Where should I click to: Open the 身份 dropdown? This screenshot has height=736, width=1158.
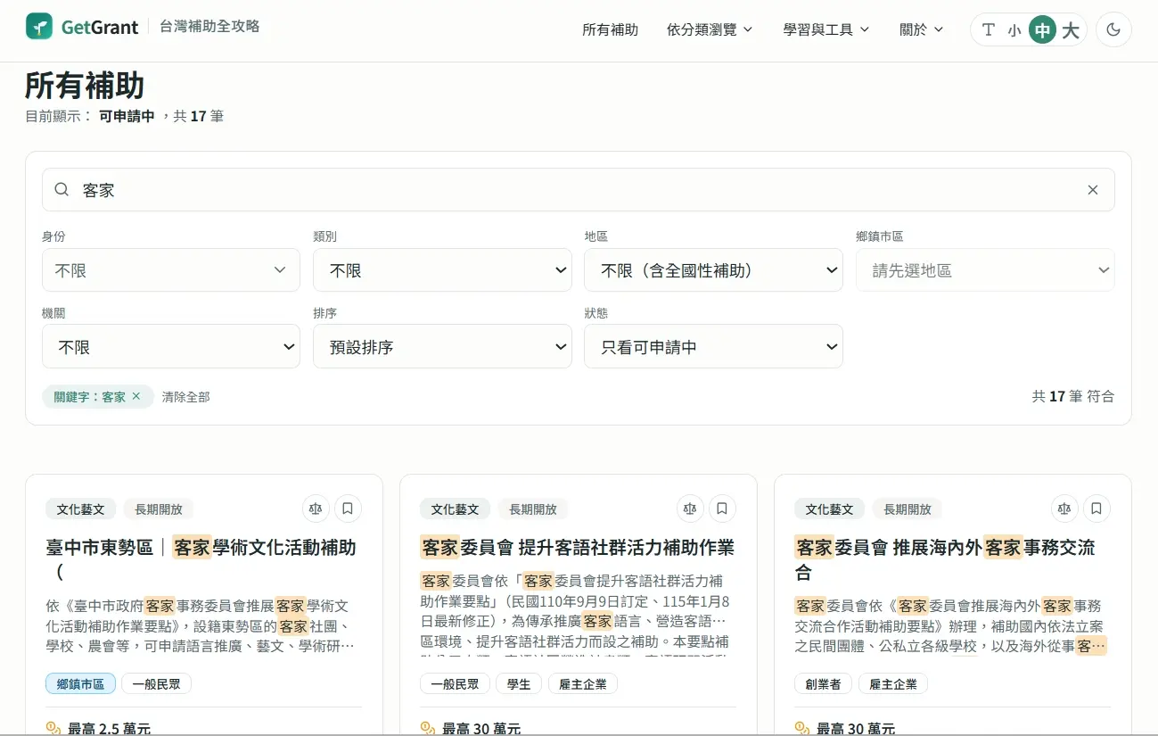pyautogui.click(x=171, y=269)
